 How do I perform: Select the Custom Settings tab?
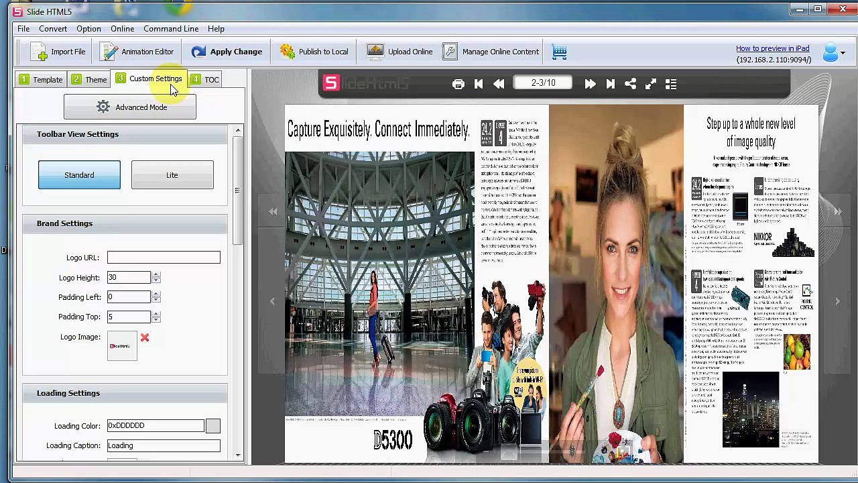[x=149, y=78]
